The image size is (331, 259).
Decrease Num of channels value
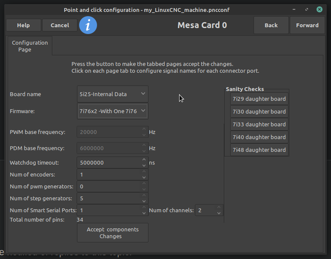tap(219, 213)
